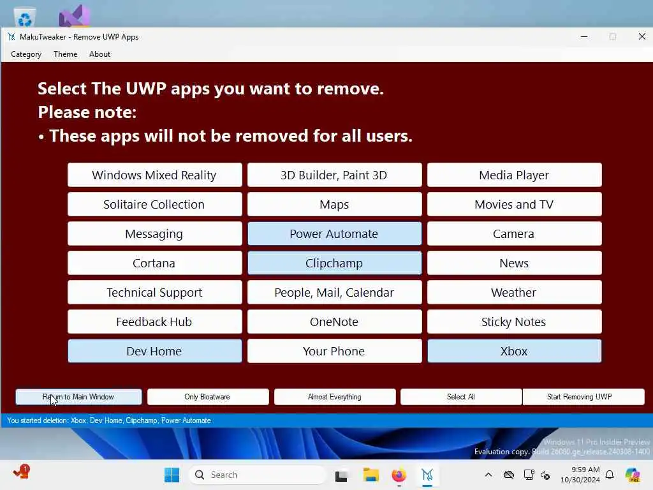
Task: Open the clock and date flyout
Action: 580,475
